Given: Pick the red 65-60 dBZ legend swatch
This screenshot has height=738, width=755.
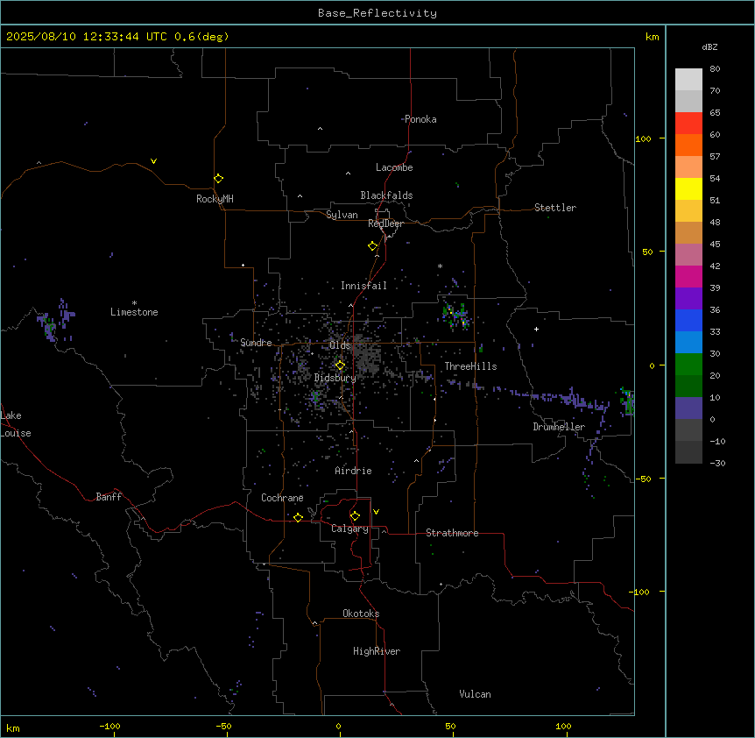Looking at the screenshot, I should 688,124.
